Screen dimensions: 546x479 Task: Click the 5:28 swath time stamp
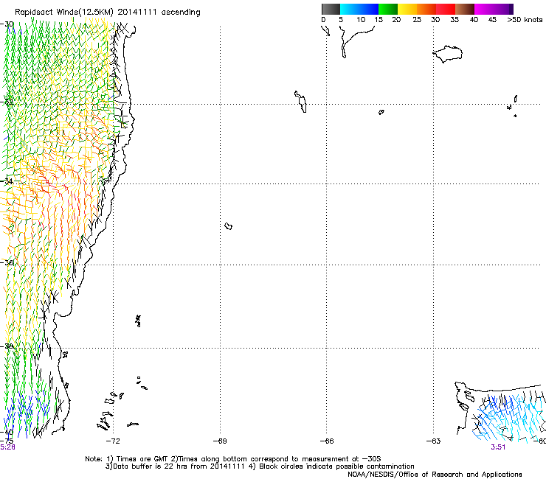(x=7, y=447)
